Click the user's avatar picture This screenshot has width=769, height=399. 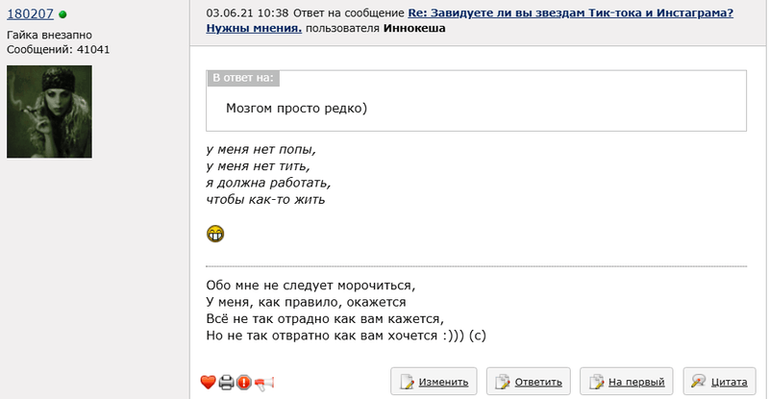(49, 112)
